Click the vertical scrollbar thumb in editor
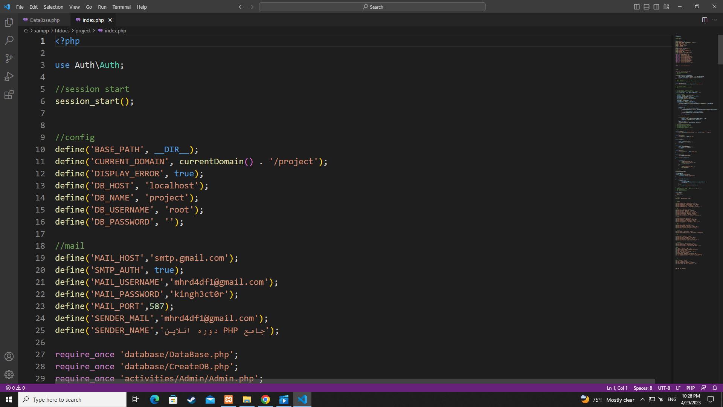The image size is (723, 407). click(720, 50)
